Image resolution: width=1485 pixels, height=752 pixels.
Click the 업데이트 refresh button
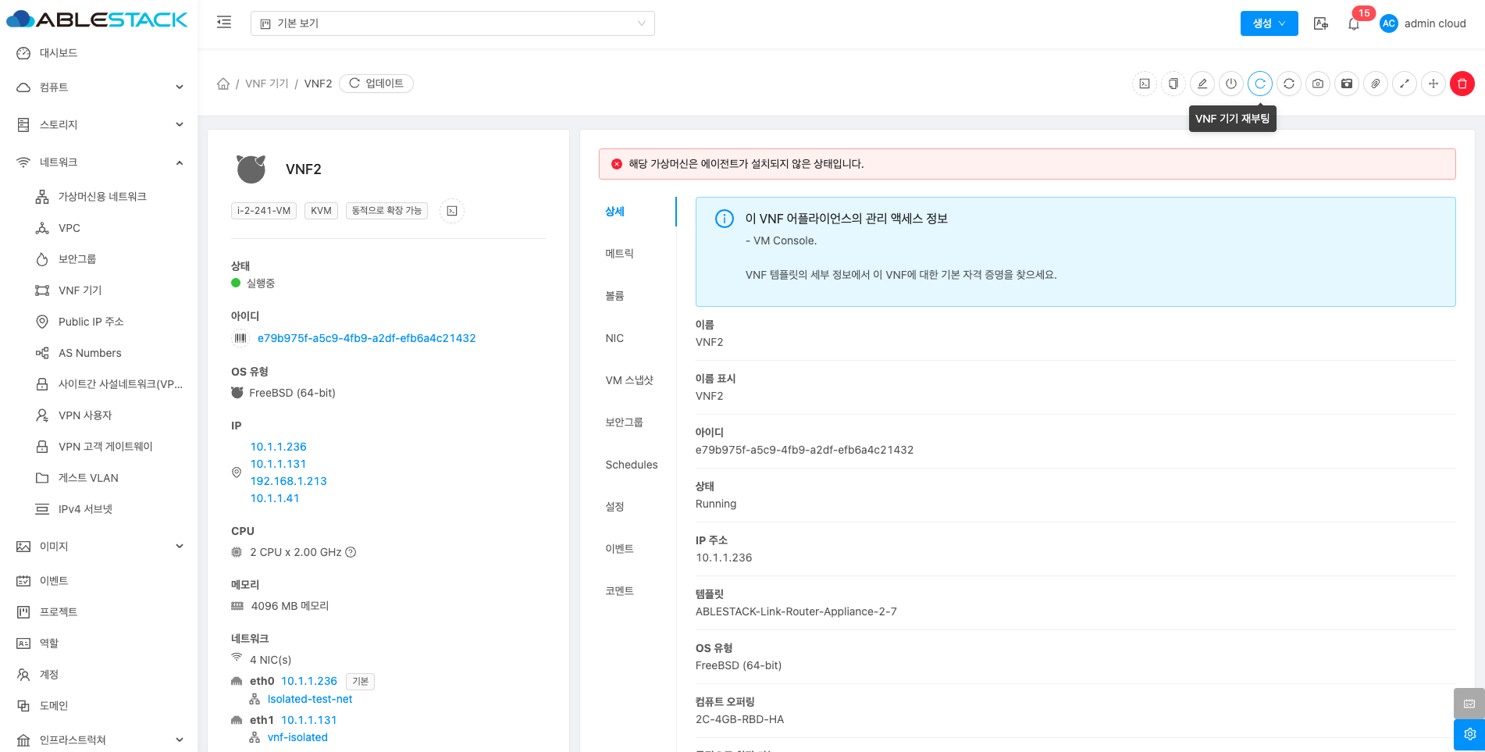(x=376, y=84)
